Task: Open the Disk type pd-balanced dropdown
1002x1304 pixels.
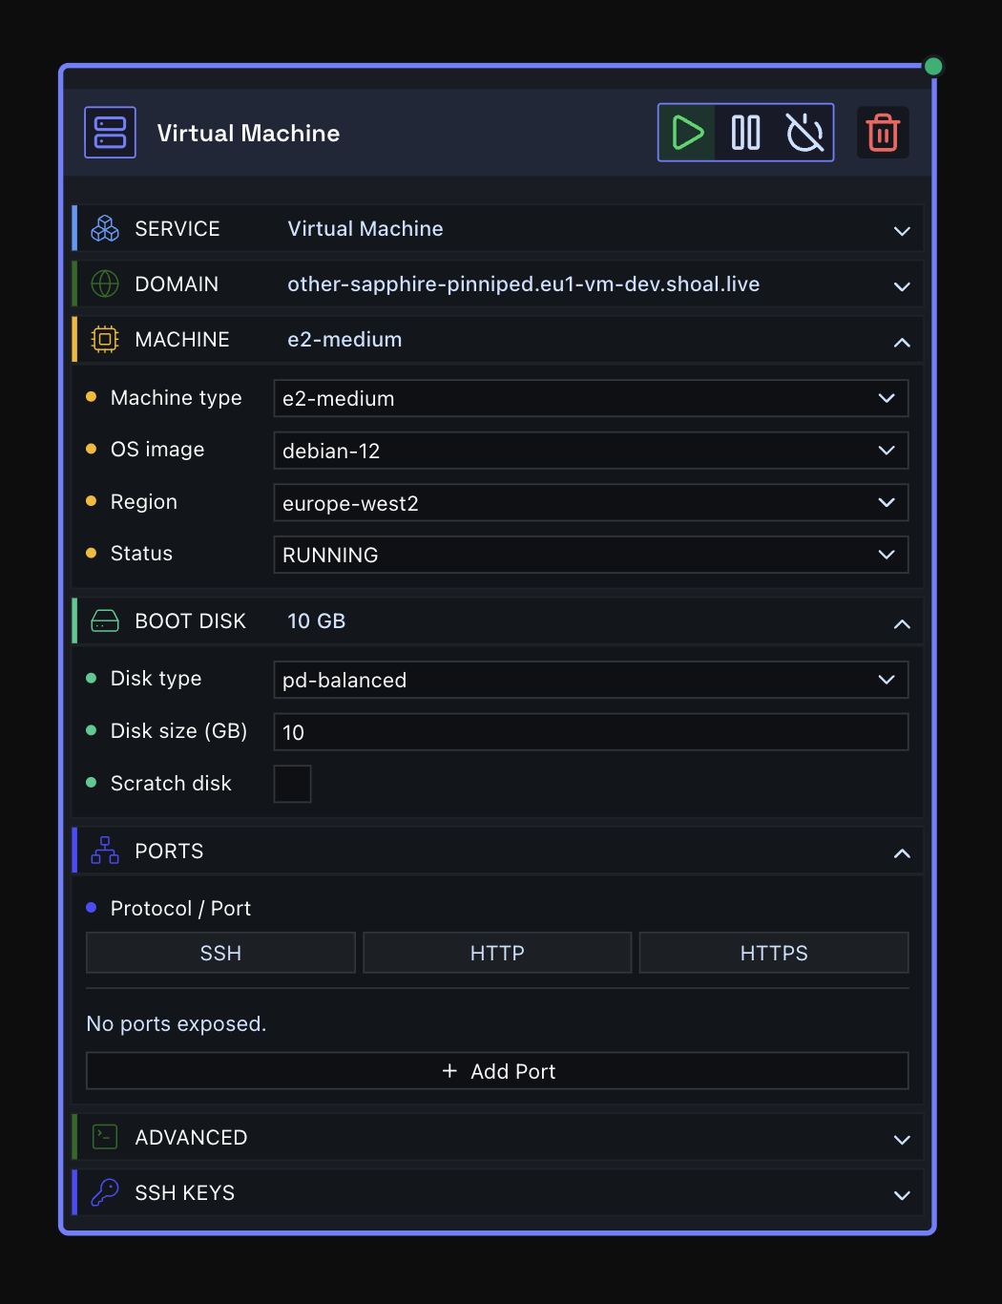Action: click(x=591, y=680)
